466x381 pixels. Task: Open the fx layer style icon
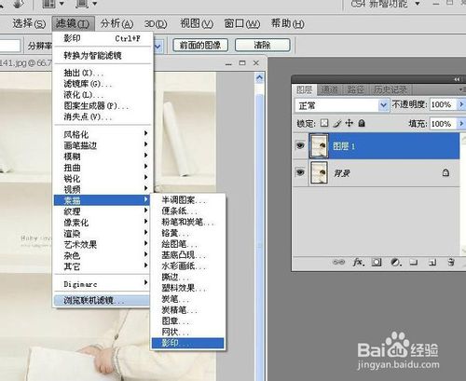(x=358, y=263)
